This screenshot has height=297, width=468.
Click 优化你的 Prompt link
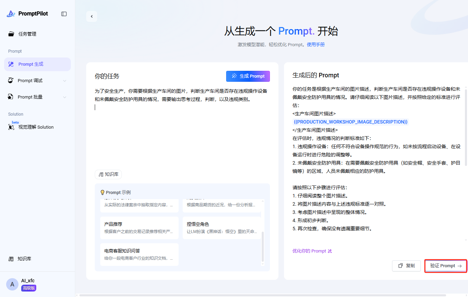[x=312, y=251]
